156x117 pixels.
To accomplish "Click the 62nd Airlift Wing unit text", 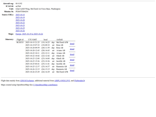I will 38,9.
